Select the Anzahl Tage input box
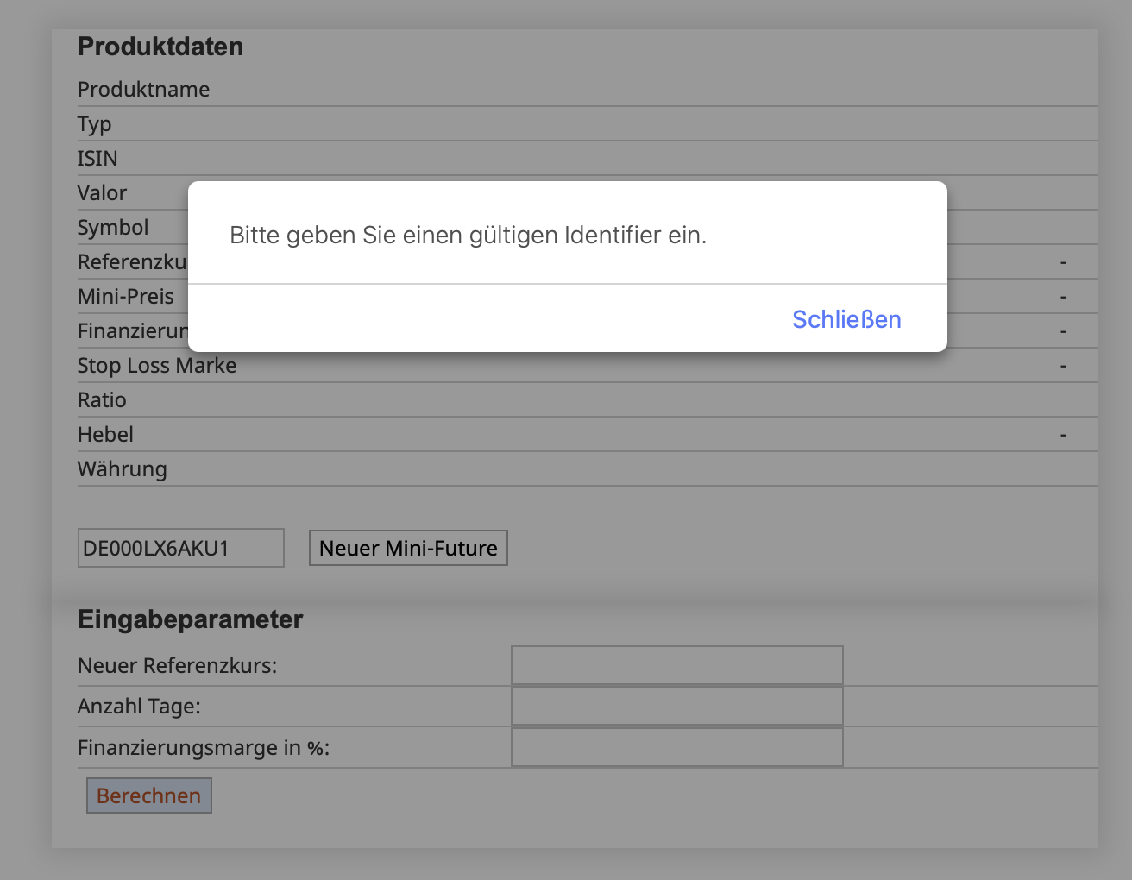 (676, 706)
